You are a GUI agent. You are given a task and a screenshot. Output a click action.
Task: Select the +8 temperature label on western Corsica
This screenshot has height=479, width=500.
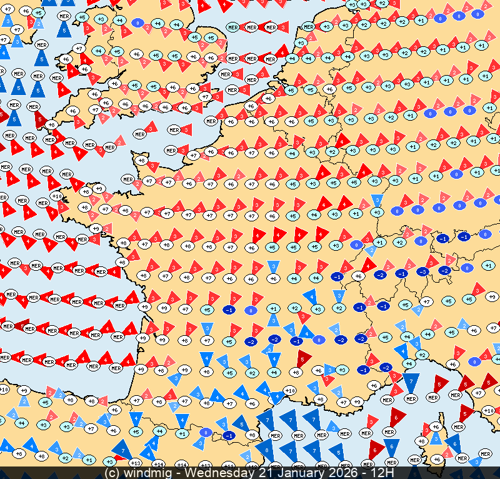pos(421,441)
